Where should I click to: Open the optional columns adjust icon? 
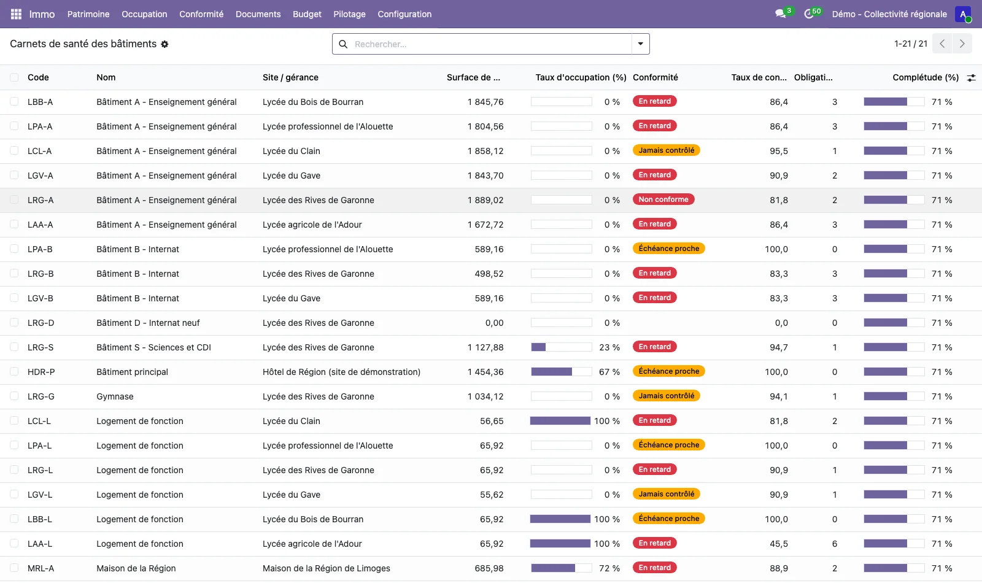click(x=971, y=78)
